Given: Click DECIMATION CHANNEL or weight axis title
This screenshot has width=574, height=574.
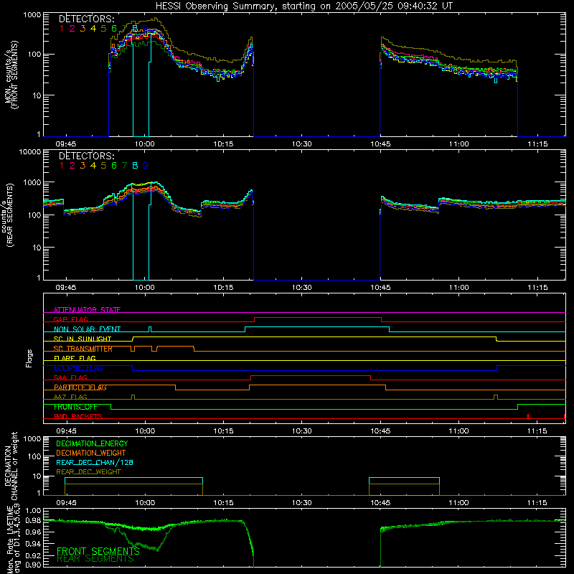Looking at the screenshot, I should (x=11, y=466).
